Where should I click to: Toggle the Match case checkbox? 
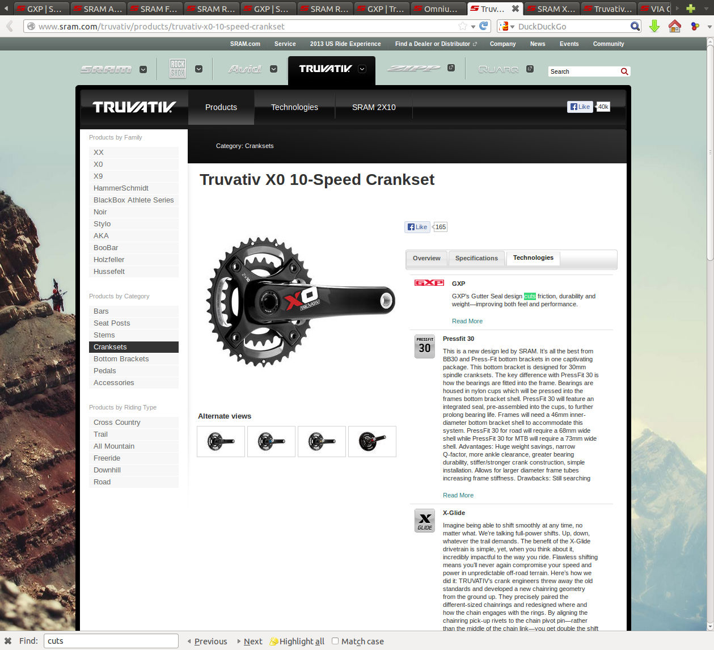[x=335, y=641]
